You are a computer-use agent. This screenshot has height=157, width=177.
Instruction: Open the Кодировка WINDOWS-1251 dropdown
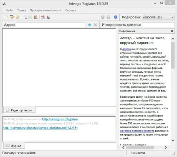click(158, 17)
